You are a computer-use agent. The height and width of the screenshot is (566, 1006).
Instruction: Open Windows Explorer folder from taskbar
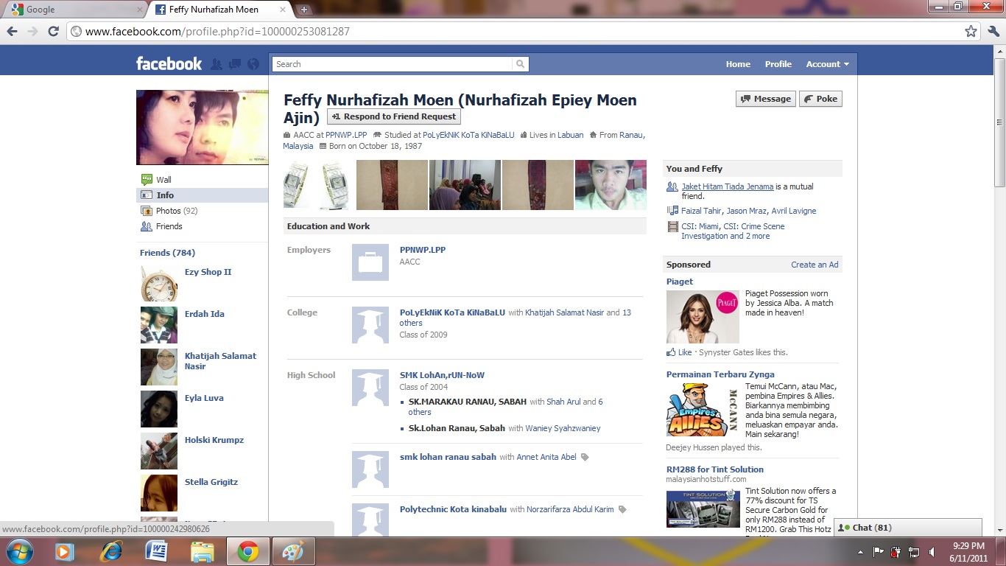(x=202, y=551)
